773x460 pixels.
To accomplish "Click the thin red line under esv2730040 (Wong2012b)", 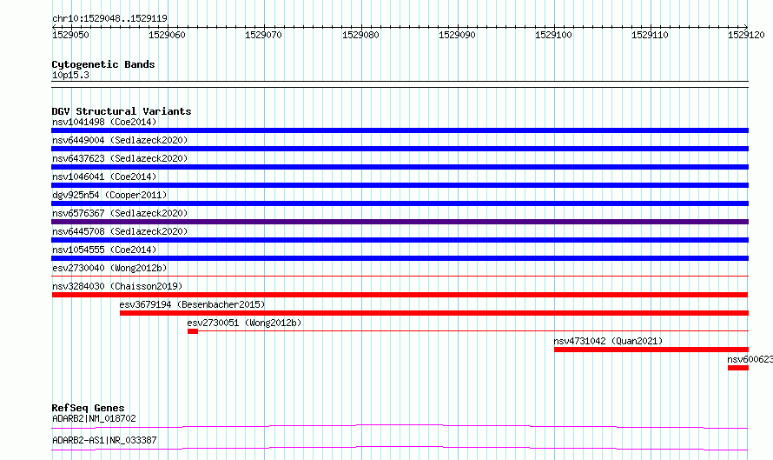I will pyautogui.click(x=400, y=276).
